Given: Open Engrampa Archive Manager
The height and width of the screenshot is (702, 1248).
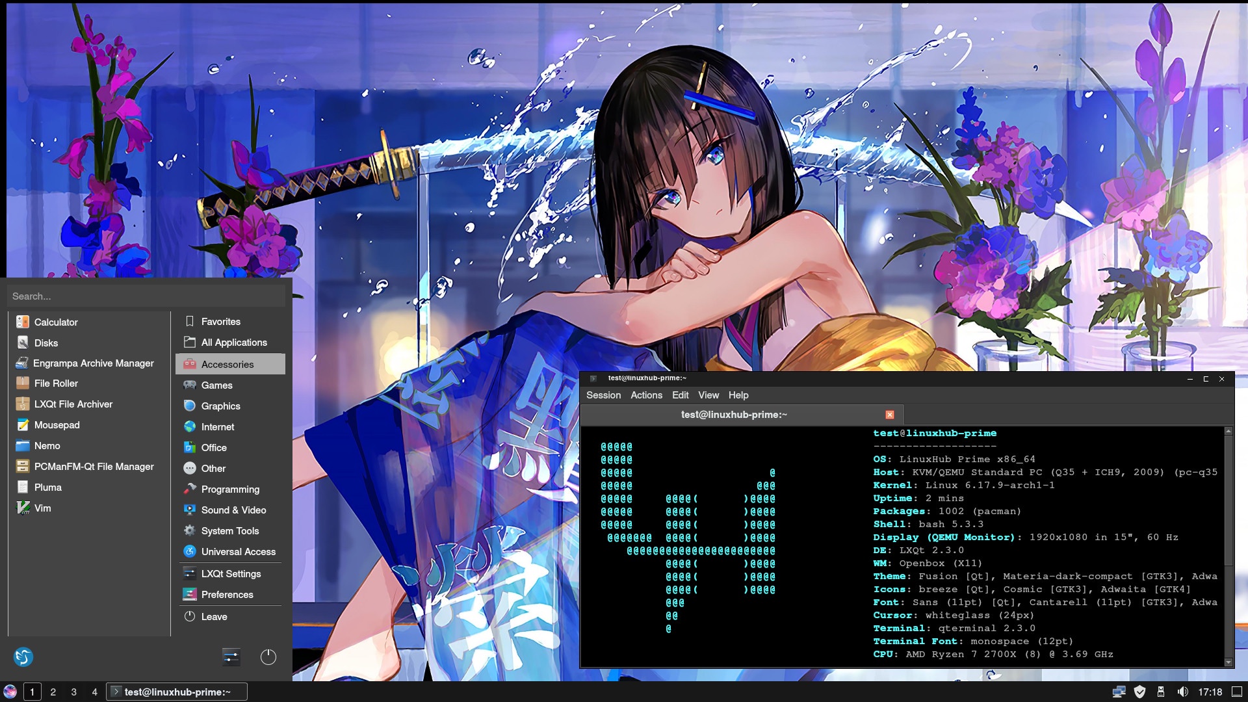Looking at the screenshot, I should [93, 363].
